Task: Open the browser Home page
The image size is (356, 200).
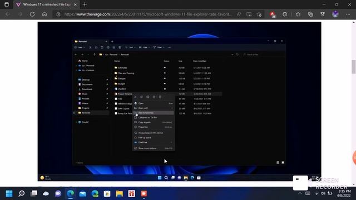Action: [44, 14]
